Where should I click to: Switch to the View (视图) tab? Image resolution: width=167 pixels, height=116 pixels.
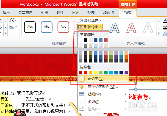91,12
